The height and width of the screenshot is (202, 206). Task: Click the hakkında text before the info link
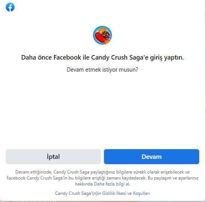[84, 184]
